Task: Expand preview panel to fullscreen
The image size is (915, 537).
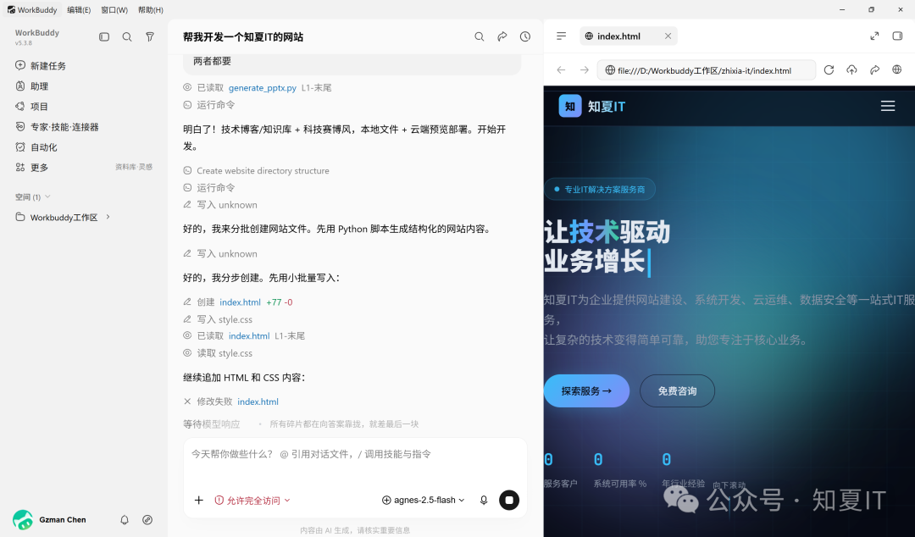Action: point(874,36)
